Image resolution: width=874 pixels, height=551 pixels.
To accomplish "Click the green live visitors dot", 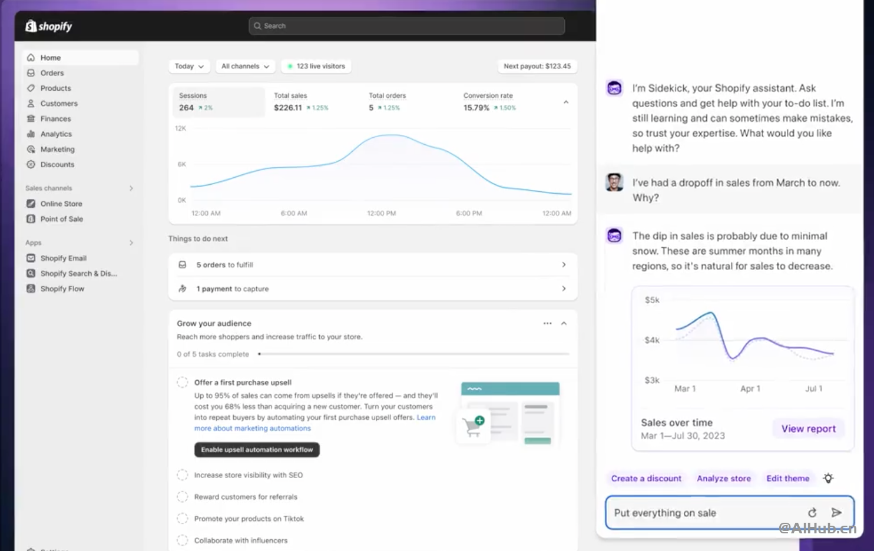I will pyautogui.click(x=290, y=67).
